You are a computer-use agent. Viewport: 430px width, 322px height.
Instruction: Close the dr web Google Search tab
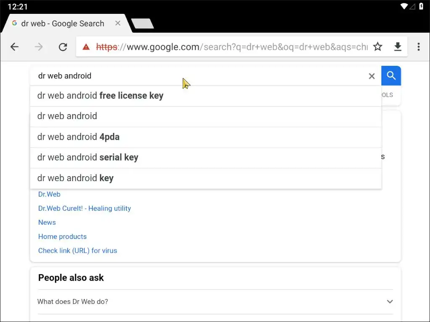(x=118, y=23)
